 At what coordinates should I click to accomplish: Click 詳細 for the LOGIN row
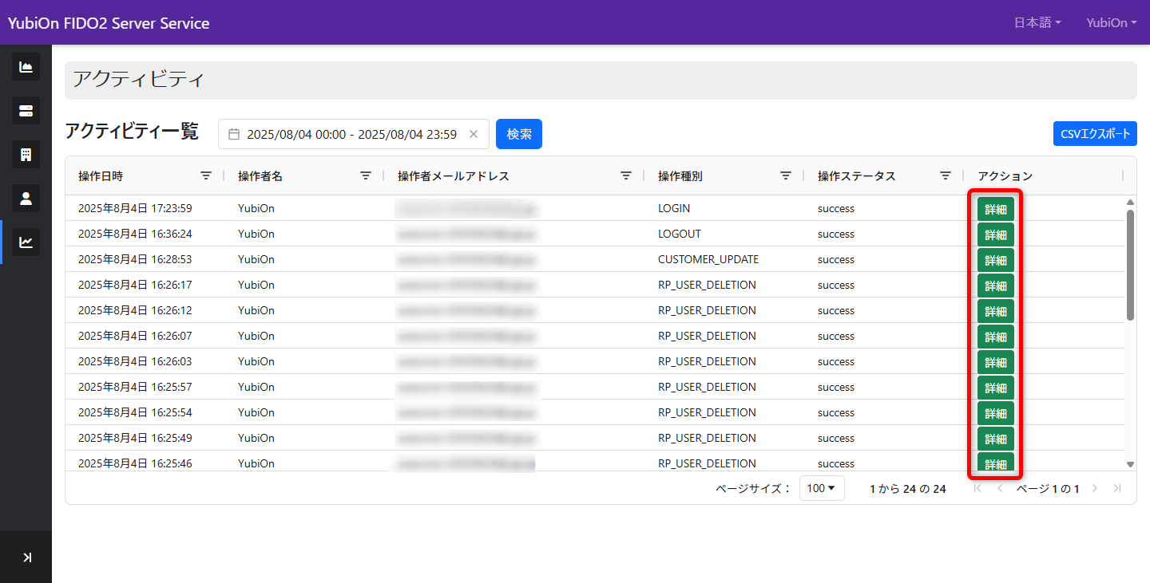996,210
